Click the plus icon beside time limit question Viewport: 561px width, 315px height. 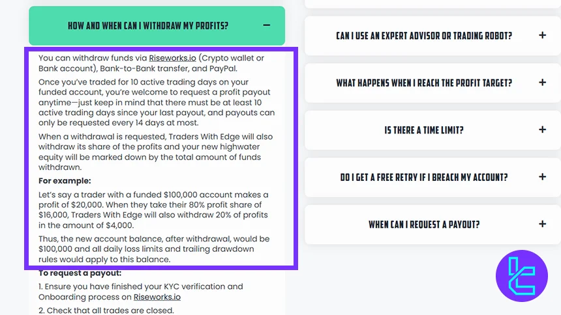542,130
